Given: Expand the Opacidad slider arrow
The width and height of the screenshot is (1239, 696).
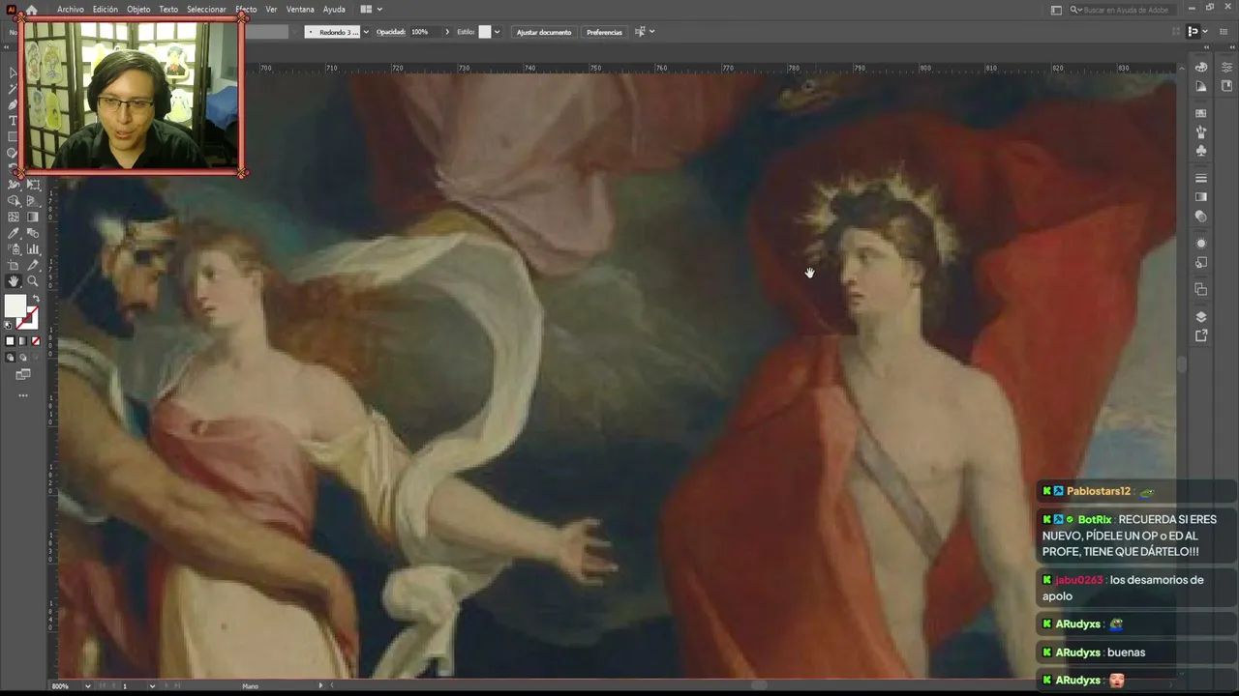Looking at the screenshot, I should coord(447,32).
